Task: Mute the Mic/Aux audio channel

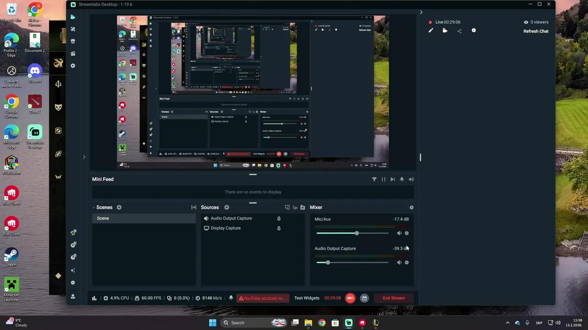Action: click(399, 233)
